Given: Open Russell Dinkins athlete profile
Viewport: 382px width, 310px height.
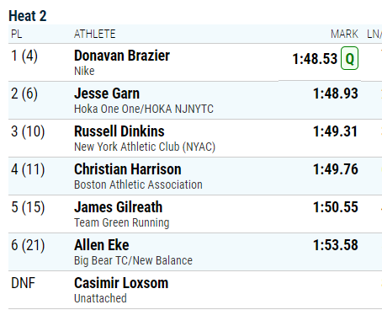Looking at the screenshot, I should (119, 131).
